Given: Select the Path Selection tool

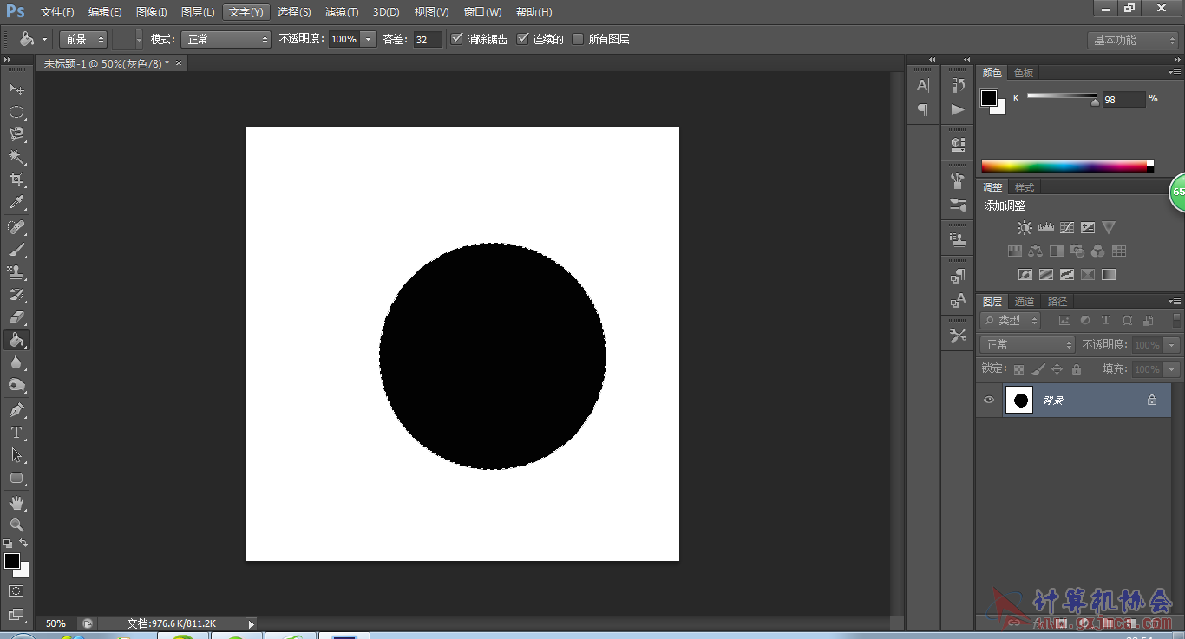Looking at the screenshot, I should pyautogui.click(x=16, y=454).
